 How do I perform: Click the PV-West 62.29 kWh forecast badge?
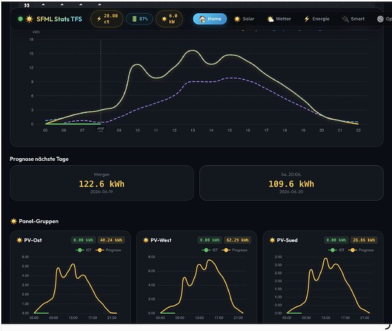point(238,240)
